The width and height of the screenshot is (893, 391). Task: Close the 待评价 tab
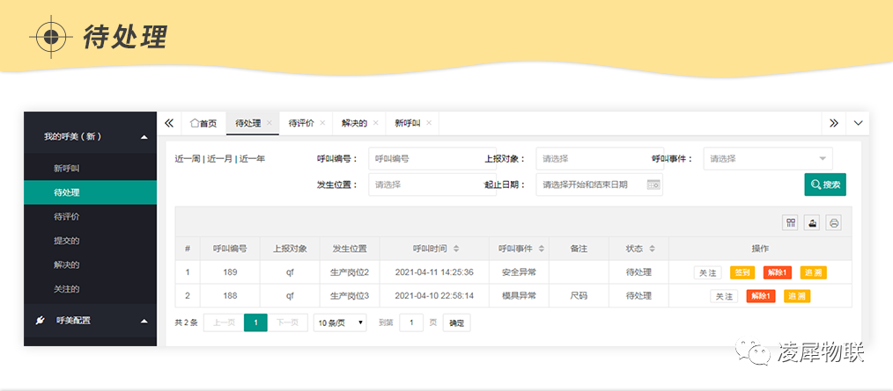(322, 123)
